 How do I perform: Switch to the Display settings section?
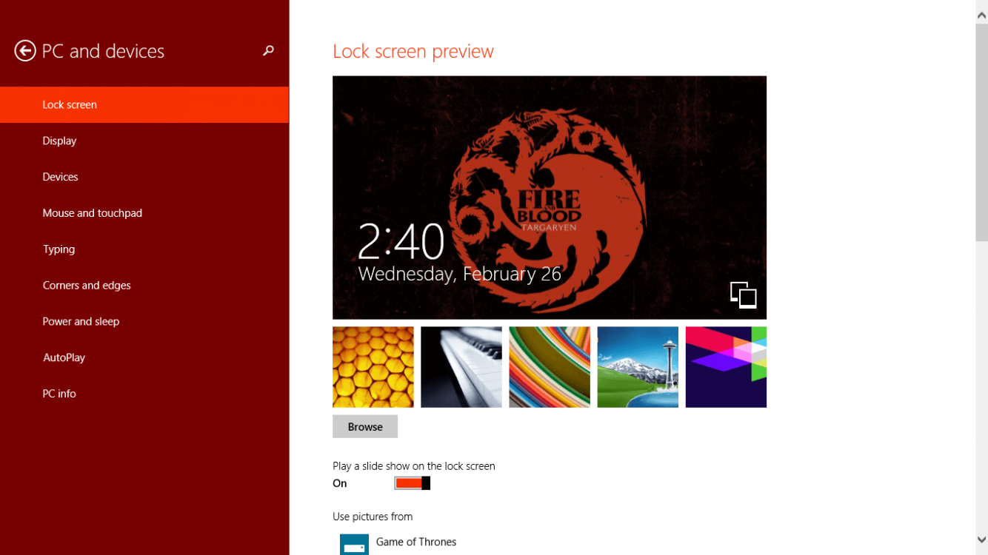(59, 141)
